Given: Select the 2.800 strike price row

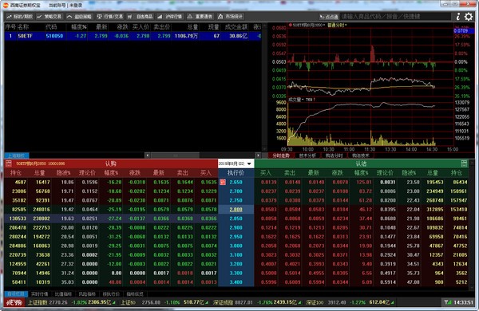Looking at the screenshot, I should pos(236,210).
